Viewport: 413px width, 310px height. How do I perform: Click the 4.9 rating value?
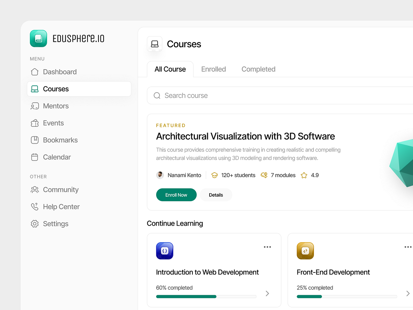[315, 175]
